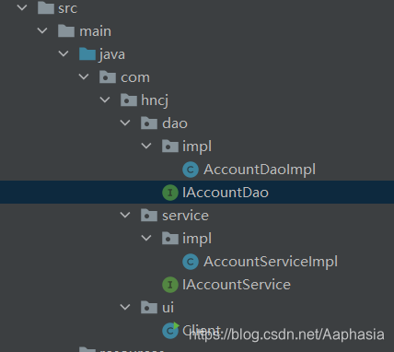The width and height of the screenshot is (394, 352).
Task: Click the hncj package folder icon
Action: 129,100
